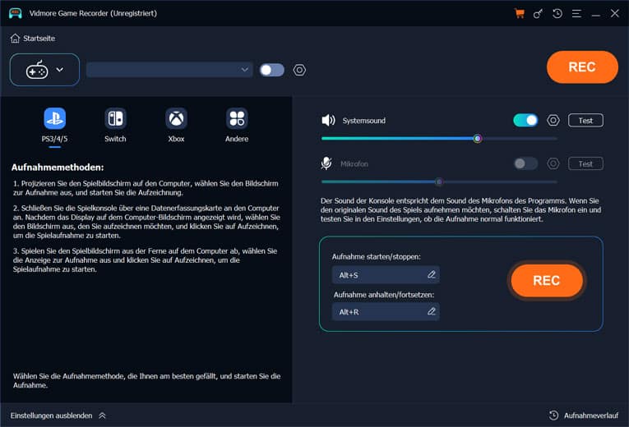Toggle the switch beside game selection dropdown
Viewport: 629px width, 427px height.
[271, 70]
